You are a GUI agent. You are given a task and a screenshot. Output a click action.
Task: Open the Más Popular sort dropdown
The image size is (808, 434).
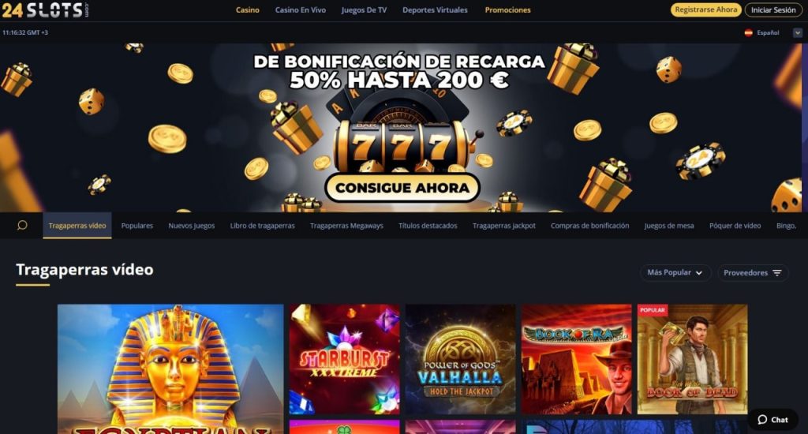click(675, 273)
